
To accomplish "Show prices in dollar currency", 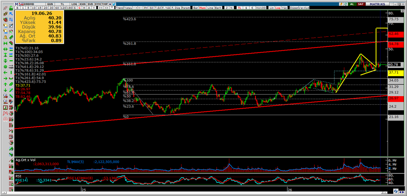I will pyautogui.click(x=246, y=8).
